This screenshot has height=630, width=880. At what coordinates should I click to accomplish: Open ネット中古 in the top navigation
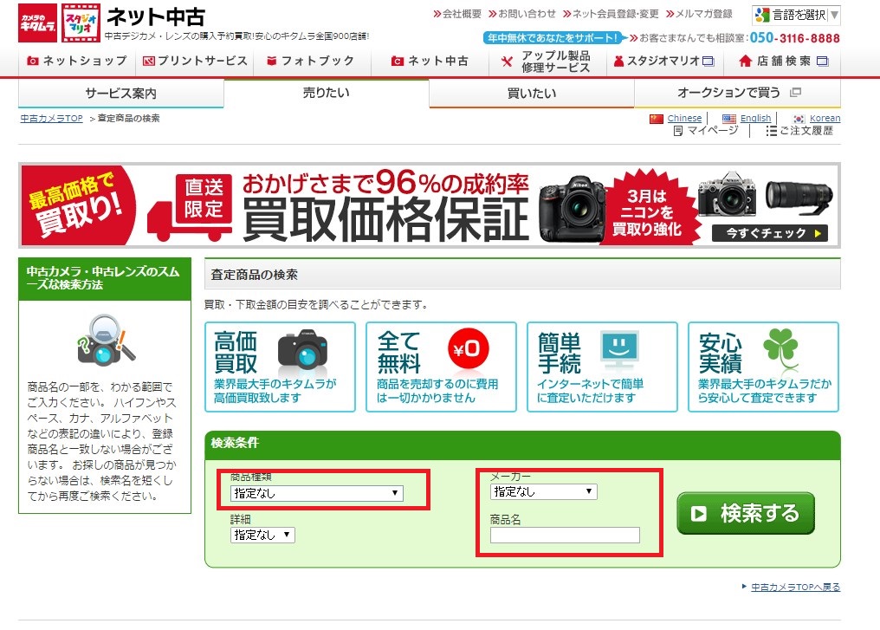tap(430, 61)
